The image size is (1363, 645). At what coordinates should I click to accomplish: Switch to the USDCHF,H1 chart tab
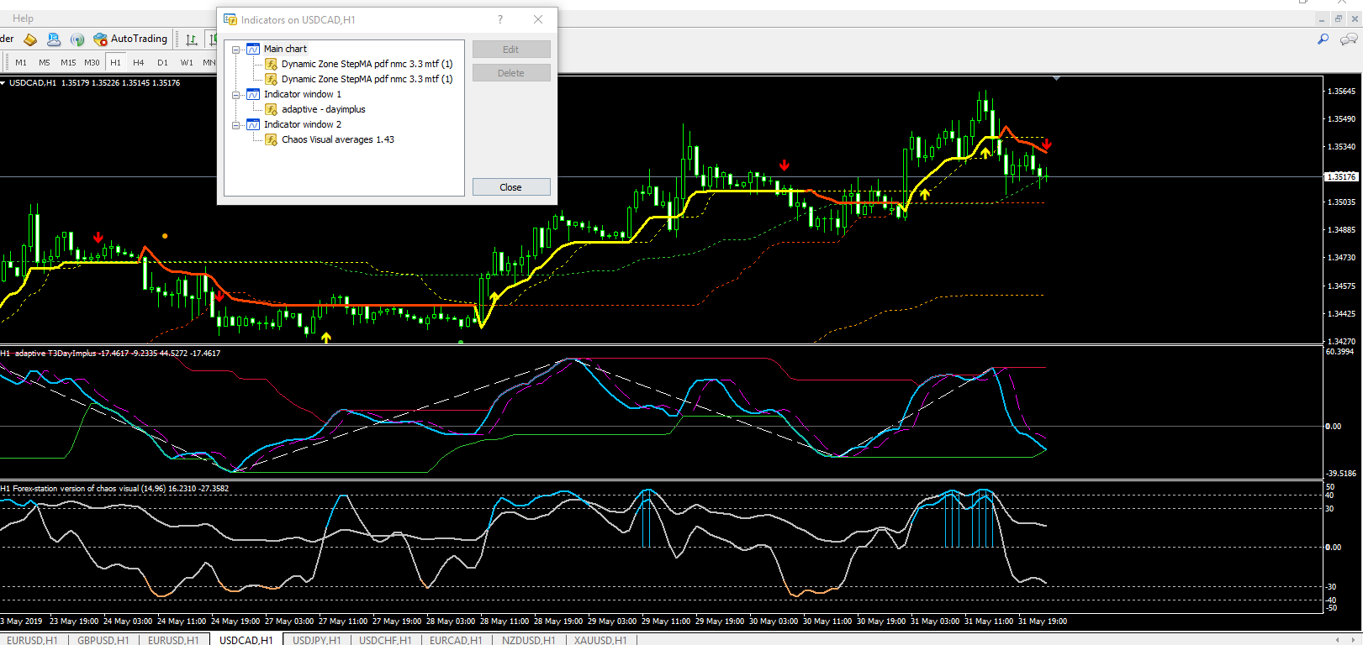(x=385, y=640)
